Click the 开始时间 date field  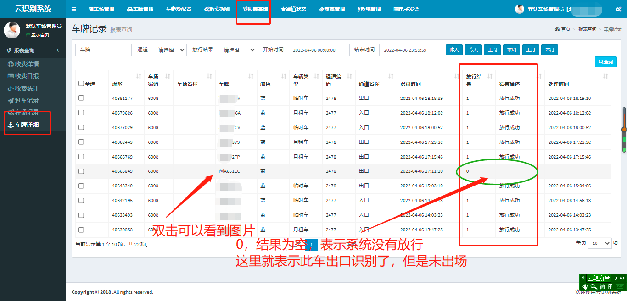pyautogui.click(x=318, y=50)
